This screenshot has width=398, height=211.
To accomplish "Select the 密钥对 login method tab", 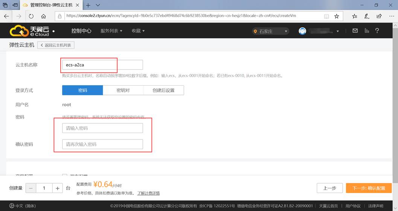I will coord(123,90).
